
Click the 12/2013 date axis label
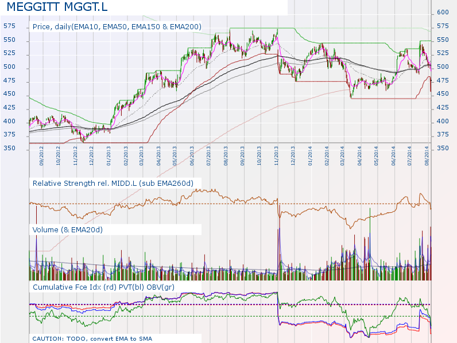coord(293,157)
